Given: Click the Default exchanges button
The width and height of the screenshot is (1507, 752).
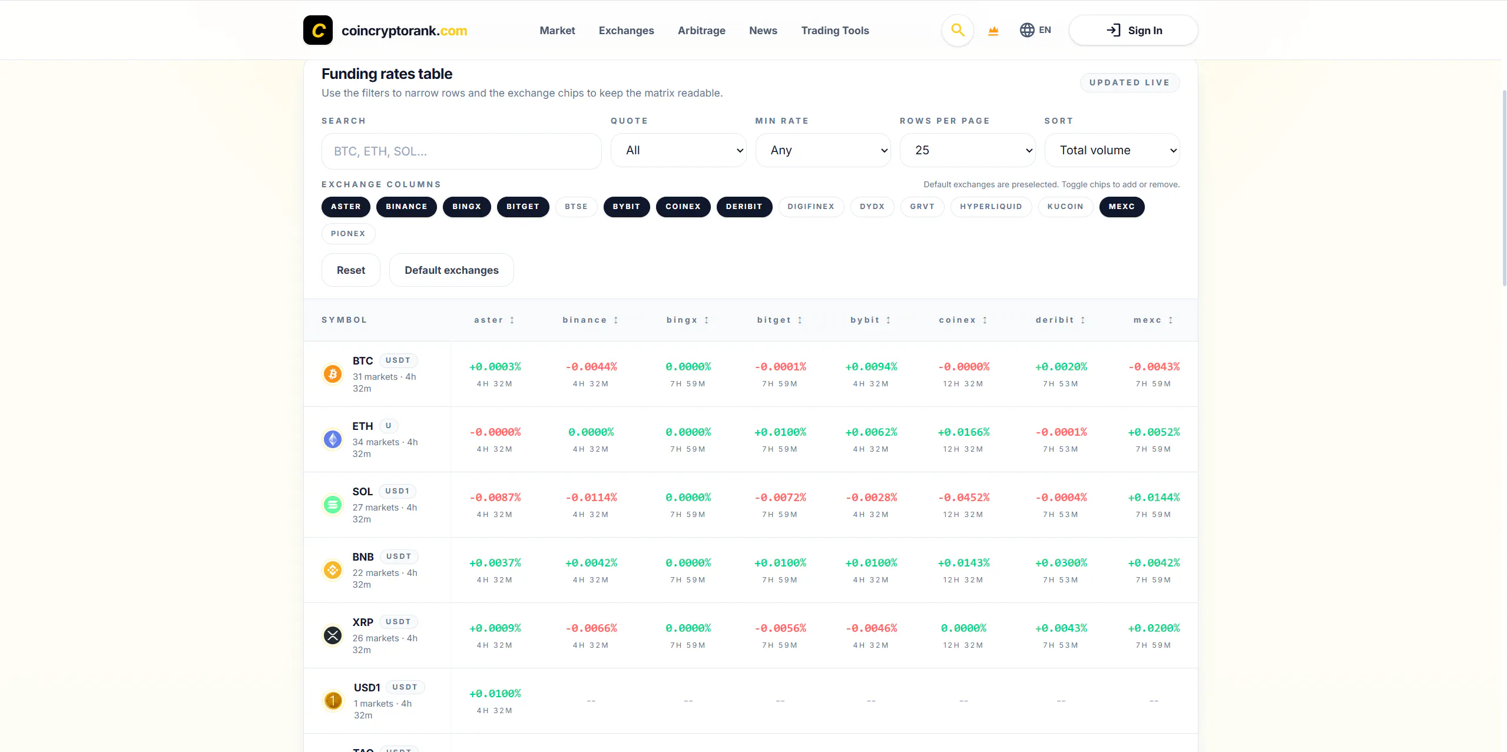Looking at the screenshot, I should (452, 270).
